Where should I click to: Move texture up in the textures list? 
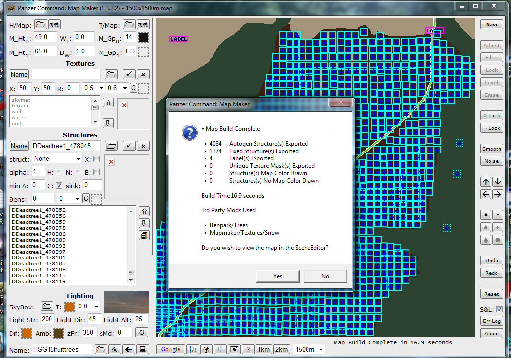click(x=108, y=103)
